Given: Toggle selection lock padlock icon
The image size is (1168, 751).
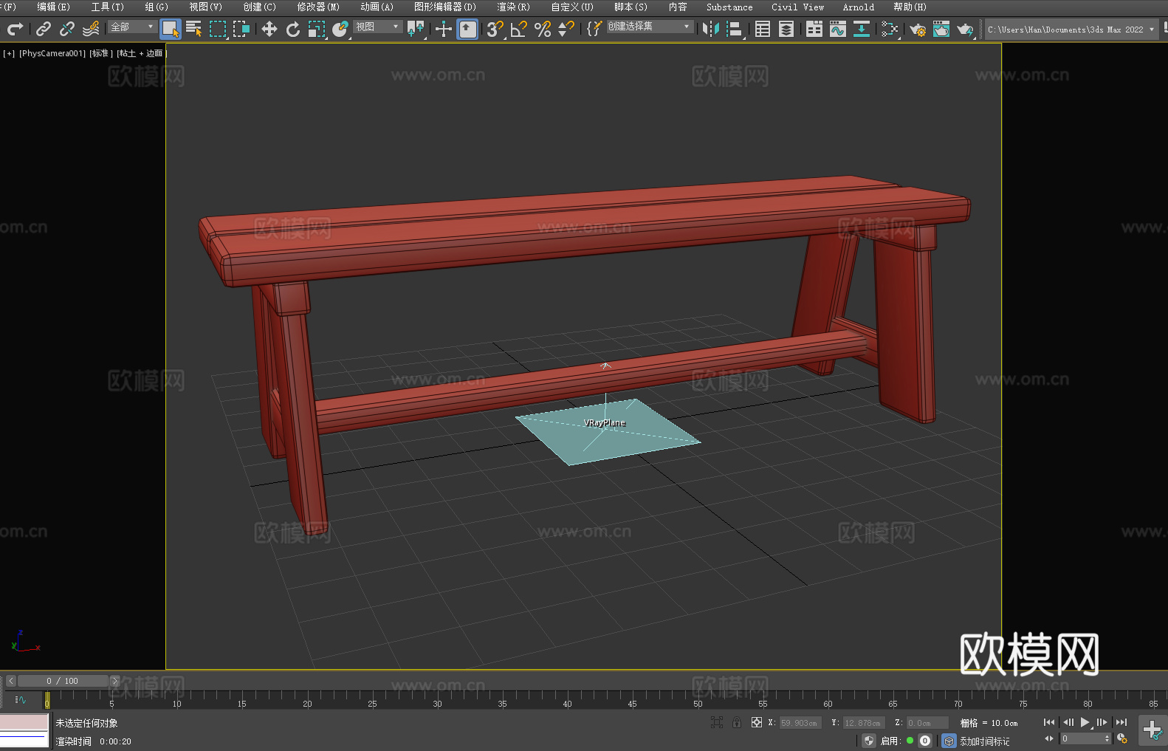Looking at the screenshot, I should click(737, 723).
